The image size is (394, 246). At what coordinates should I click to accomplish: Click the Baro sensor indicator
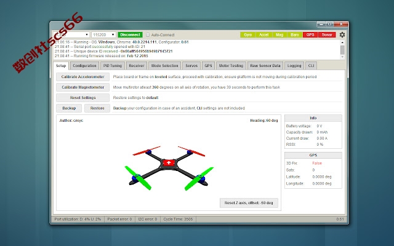click(295, 34)
